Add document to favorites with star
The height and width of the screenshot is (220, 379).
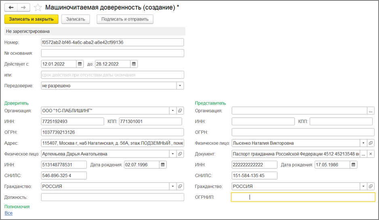pos(38,8)
